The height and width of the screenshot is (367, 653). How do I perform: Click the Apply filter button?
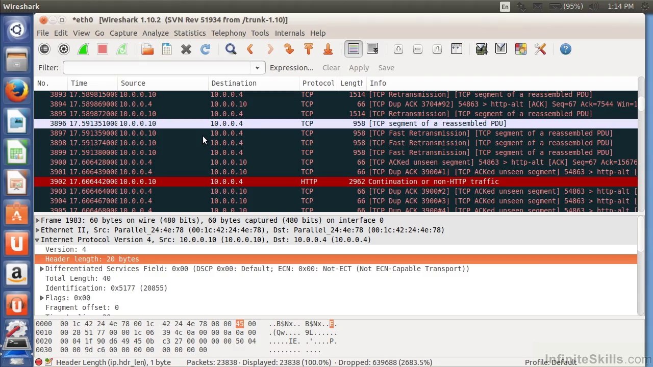pos(359,68)
